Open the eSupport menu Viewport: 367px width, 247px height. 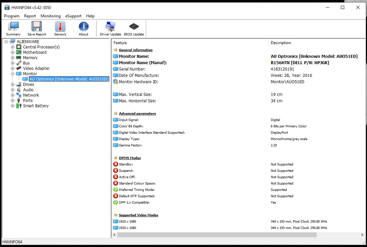(73, 16)
